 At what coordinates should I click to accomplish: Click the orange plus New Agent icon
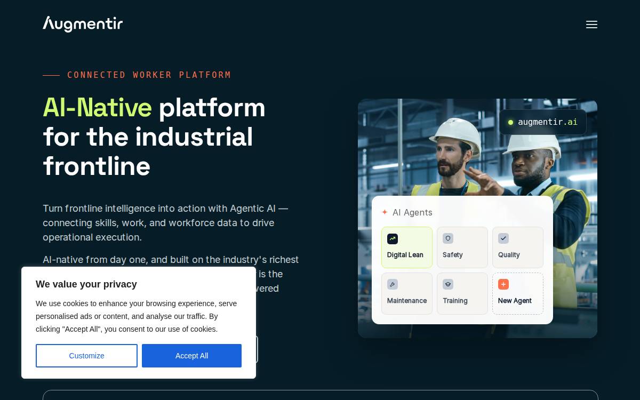click(503, 284)
